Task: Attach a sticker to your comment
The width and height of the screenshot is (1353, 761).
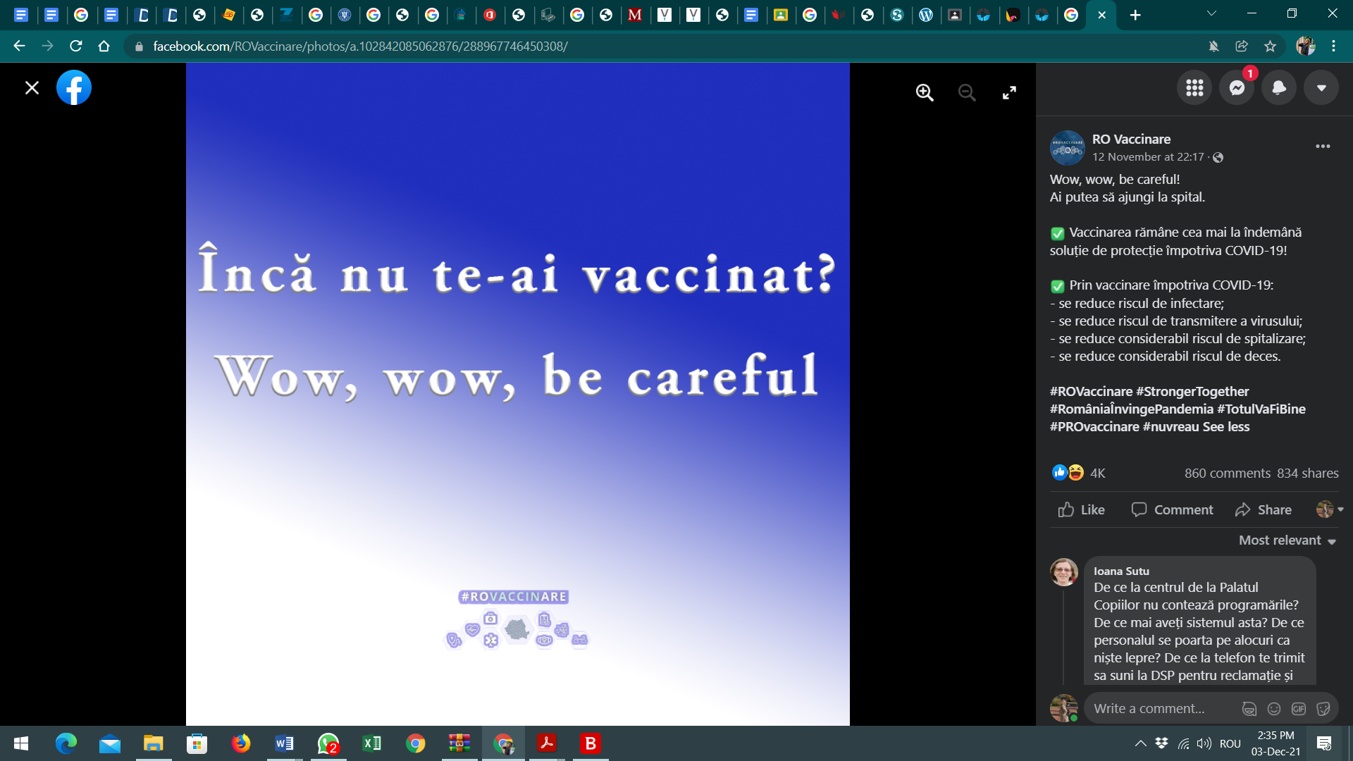Action: coord(1325,709)
